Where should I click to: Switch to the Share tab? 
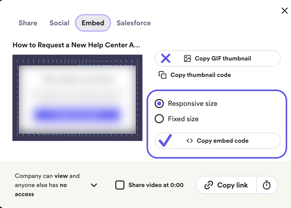(28, 23)
